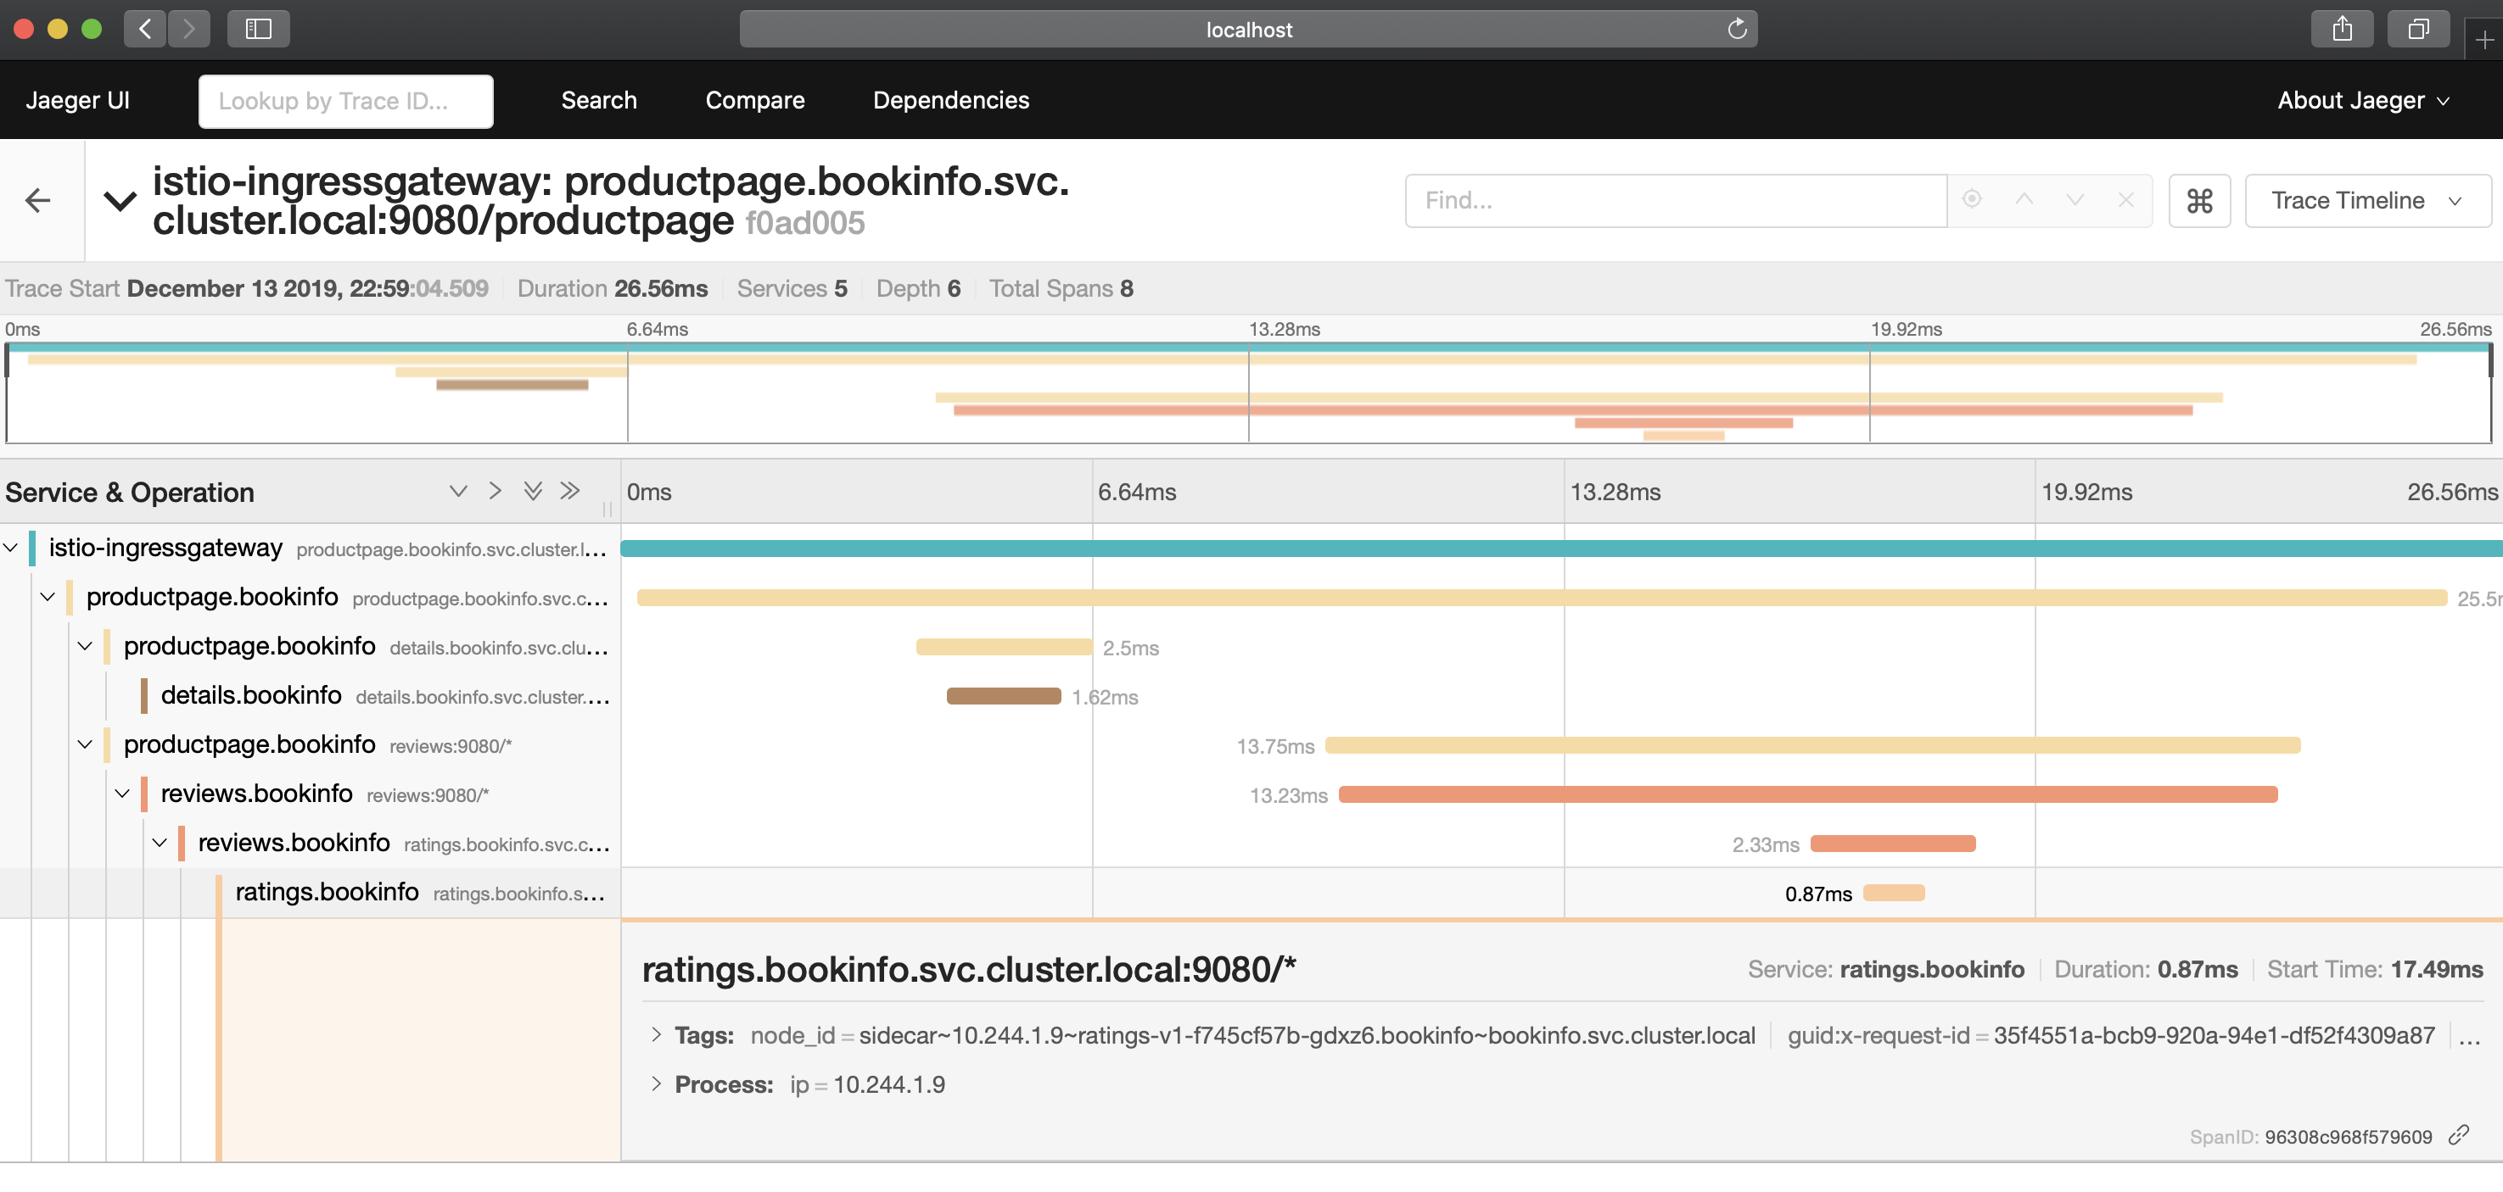Open the Compare page

pos(755,100)
